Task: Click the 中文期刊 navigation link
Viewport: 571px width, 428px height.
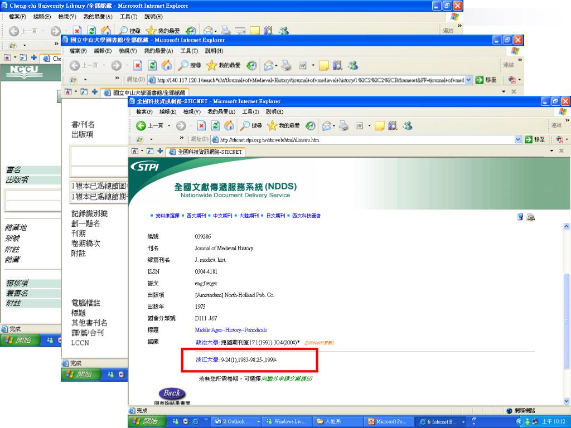Action: click(222, 216)
